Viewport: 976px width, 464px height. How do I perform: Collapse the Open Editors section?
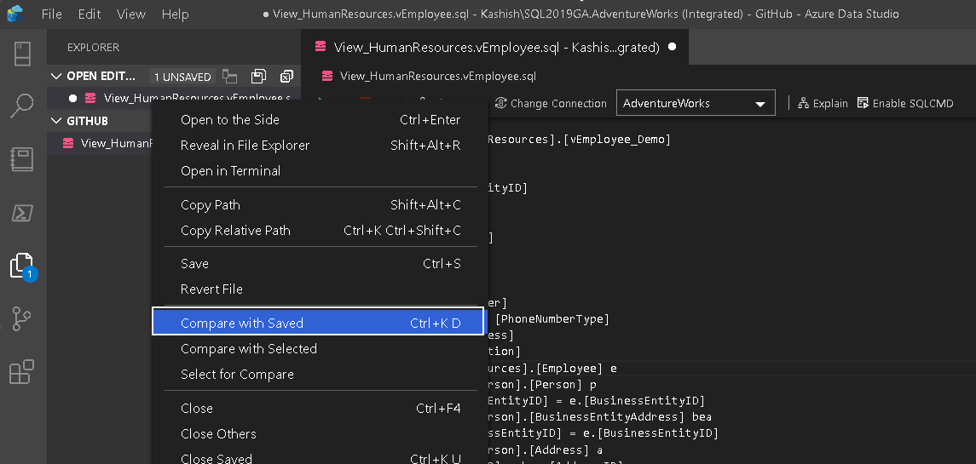tap(57, 77)
